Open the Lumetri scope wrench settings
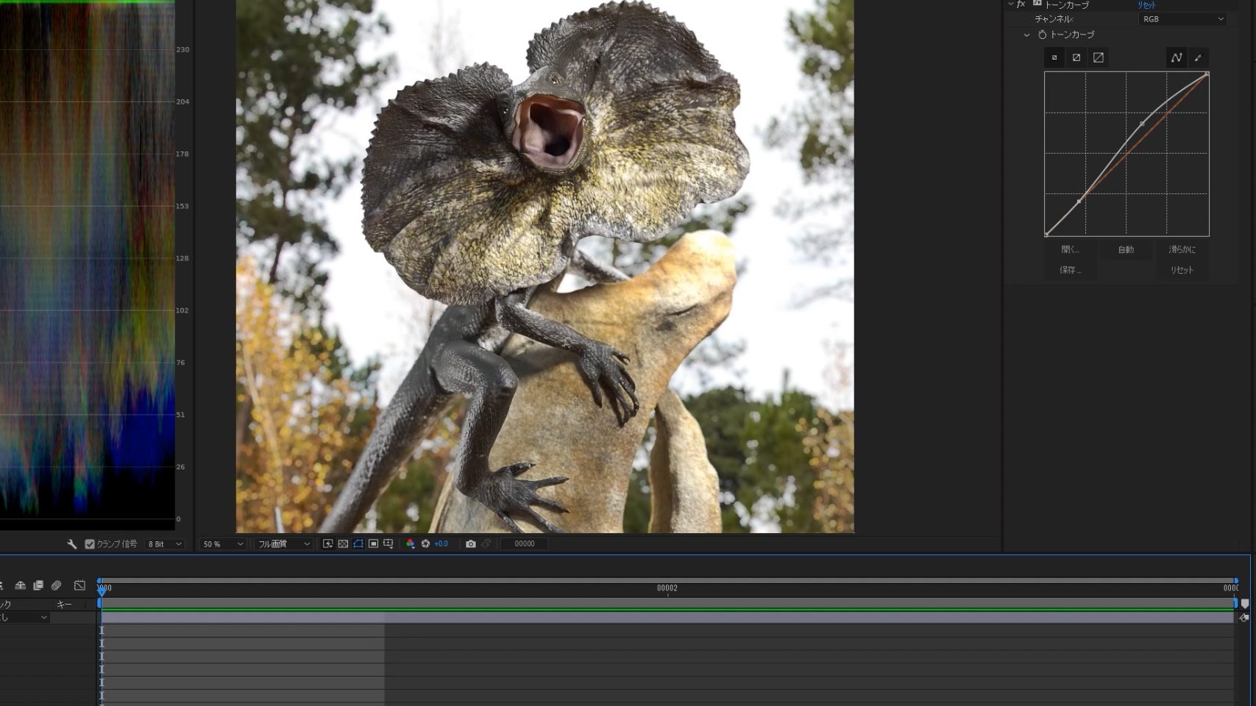The image size is (1256, 706). click(x=71, y=544)
